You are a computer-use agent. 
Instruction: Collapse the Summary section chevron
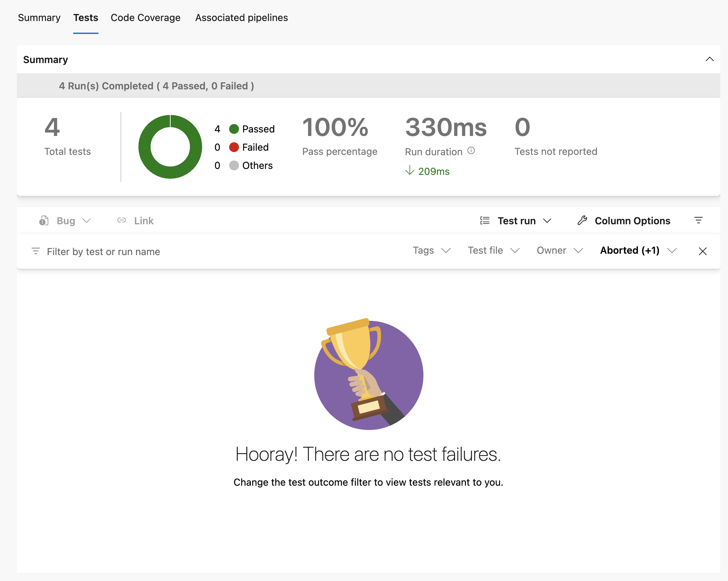click(709, 59)
